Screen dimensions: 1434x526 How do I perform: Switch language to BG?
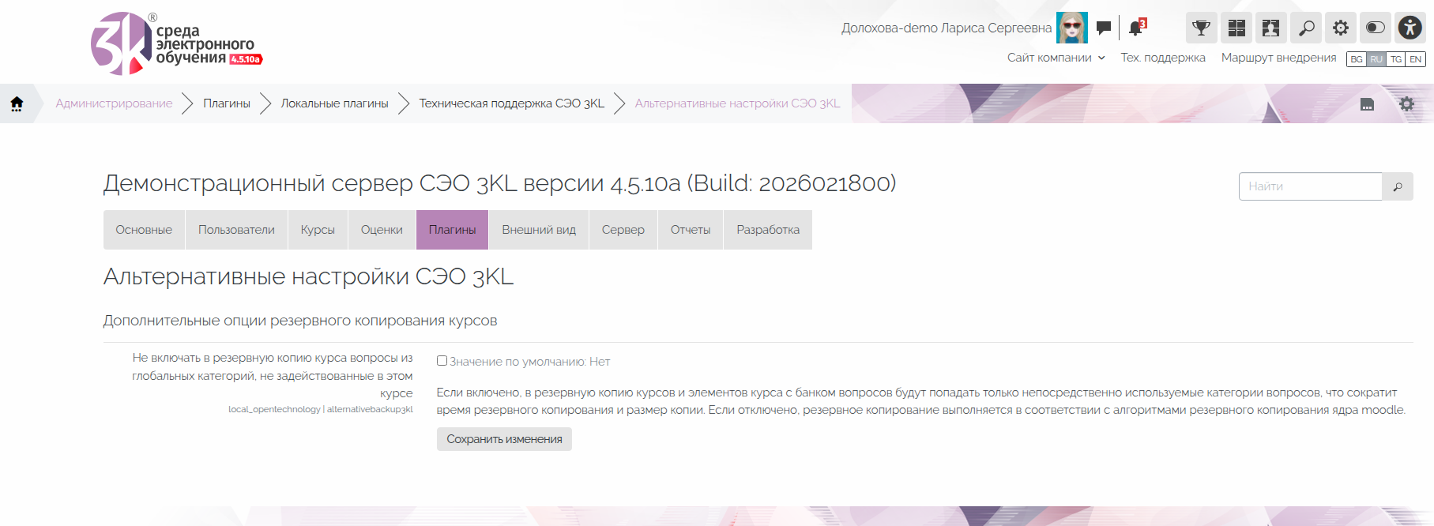click(1357, 59)
